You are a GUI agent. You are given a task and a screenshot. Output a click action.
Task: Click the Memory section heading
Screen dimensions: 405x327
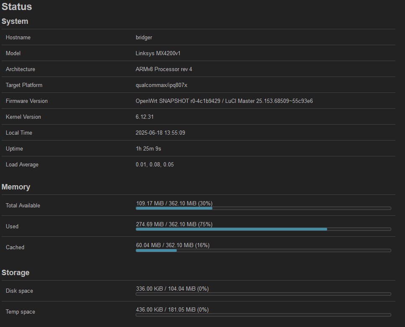coord(16,187)
